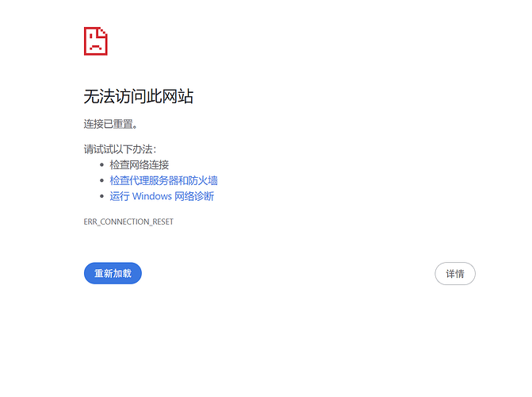Click the red sad page error icon
Viewport: 532px width, 397px height.
click(96, 41)
